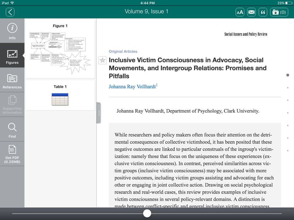Open author Johanna Ray Vollhardt link
Screen dimensions: 294x220
133,87
